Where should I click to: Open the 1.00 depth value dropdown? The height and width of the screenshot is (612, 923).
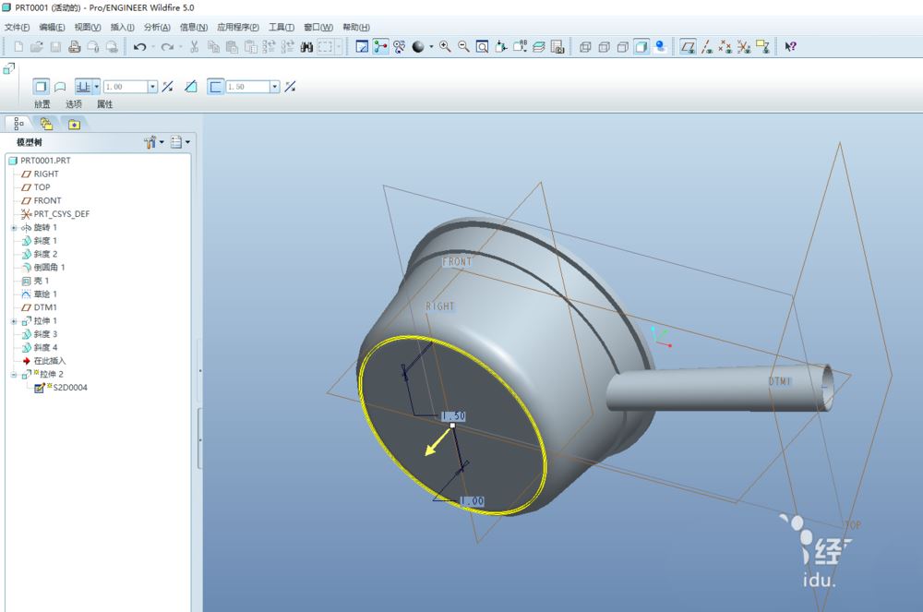click(x=152, y=87)
